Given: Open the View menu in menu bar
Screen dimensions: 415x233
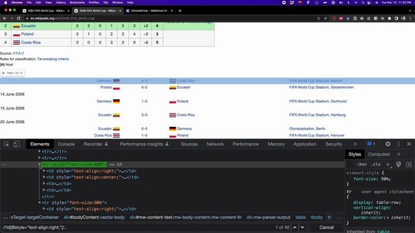Looking at the screenshot, I should 49,3.
